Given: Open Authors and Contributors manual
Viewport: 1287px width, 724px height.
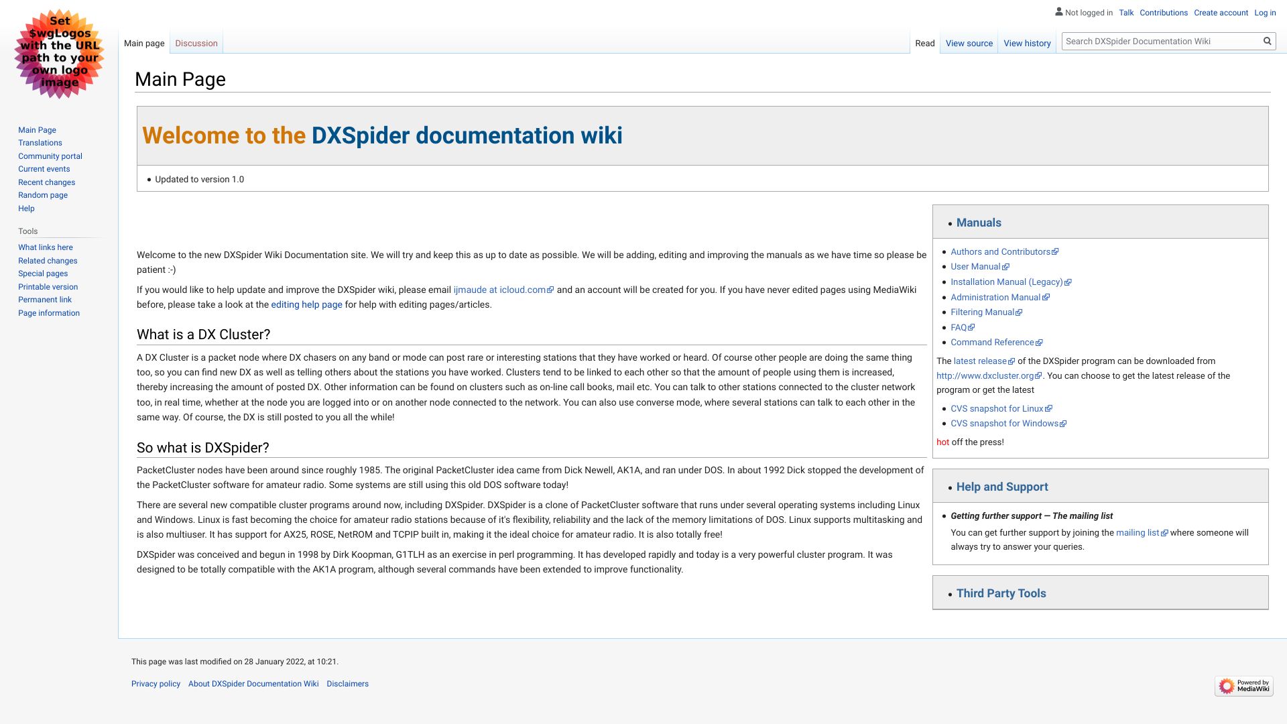Looking at the screenshot, I should [1004, 251].
